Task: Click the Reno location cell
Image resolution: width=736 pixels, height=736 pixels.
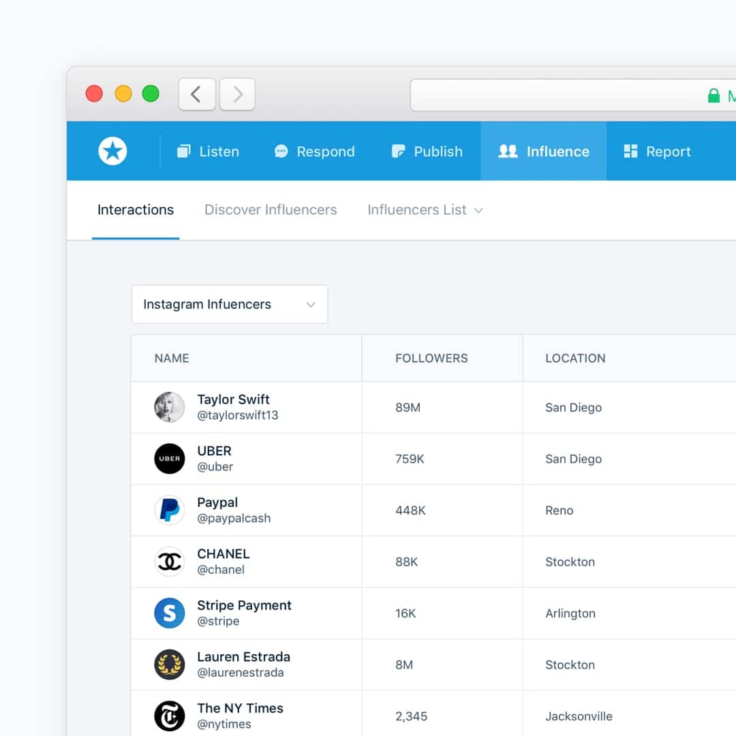Action: coord(559,510)
